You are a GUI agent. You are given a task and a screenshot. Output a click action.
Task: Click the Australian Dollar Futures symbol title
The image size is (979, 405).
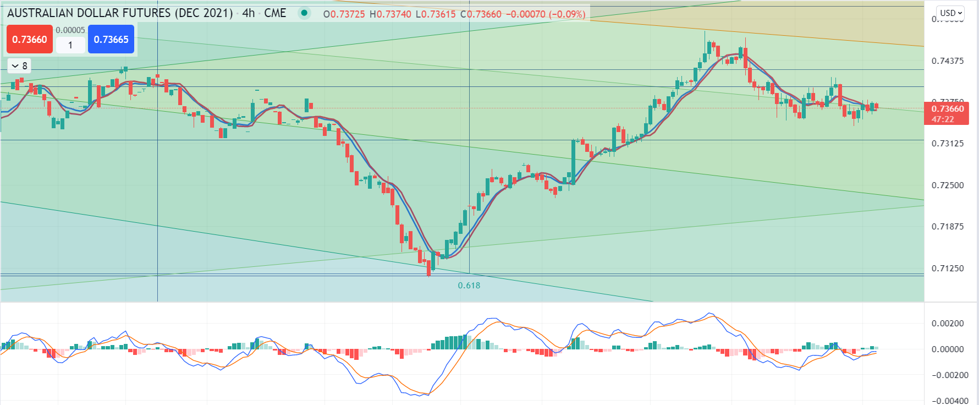point(120,13)
